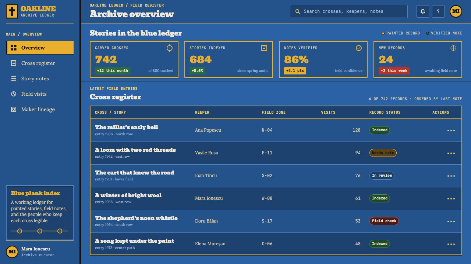471x264 pixels.
Task: Click the Field check status badge
Action: [x=384, y=221]
